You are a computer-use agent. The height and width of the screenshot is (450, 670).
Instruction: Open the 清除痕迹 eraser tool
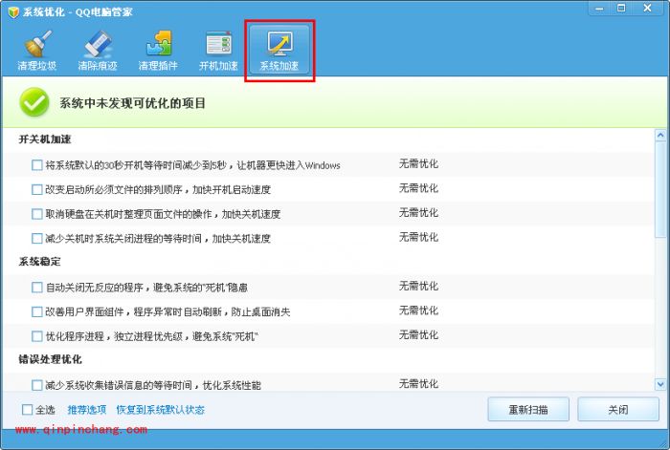[98, 51]
